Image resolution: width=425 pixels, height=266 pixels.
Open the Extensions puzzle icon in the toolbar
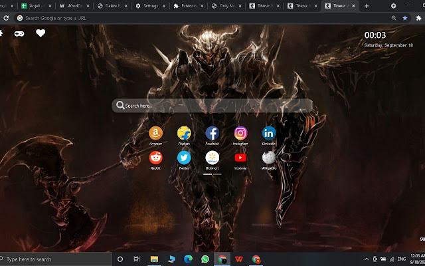click(419, 18)
